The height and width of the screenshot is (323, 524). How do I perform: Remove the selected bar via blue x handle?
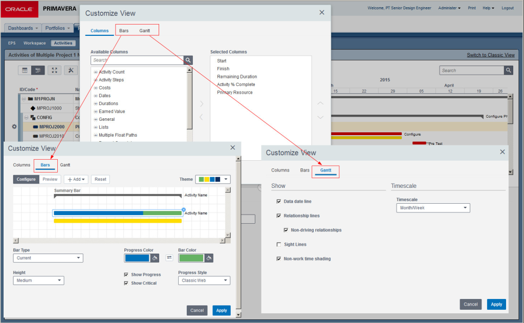pyautogui.click(x=184, y=210)
